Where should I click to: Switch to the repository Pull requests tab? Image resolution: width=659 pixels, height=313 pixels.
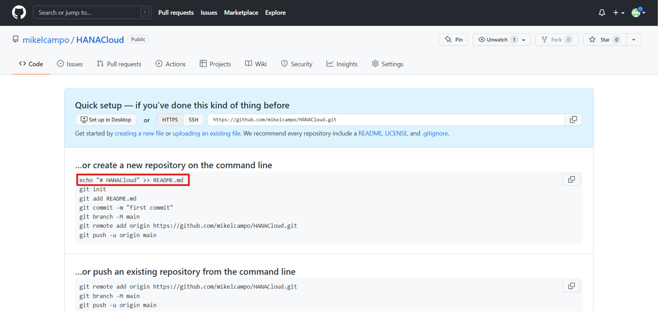point(119,64)
